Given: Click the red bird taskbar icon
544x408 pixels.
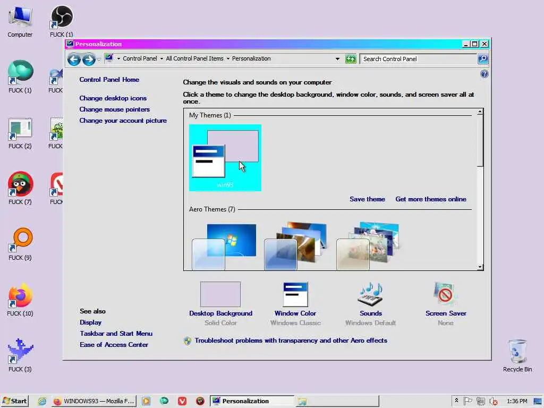Looking at the screenshot, I should pyautogui.click(x=200, y=401).
